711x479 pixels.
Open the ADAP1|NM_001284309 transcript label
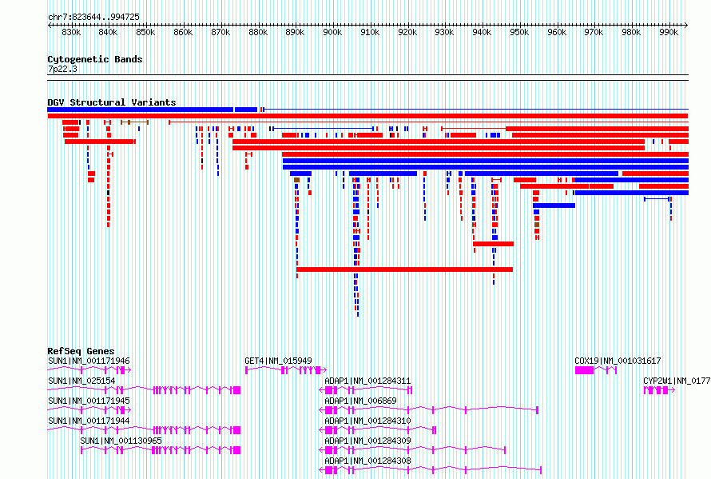tap(367, 441)
